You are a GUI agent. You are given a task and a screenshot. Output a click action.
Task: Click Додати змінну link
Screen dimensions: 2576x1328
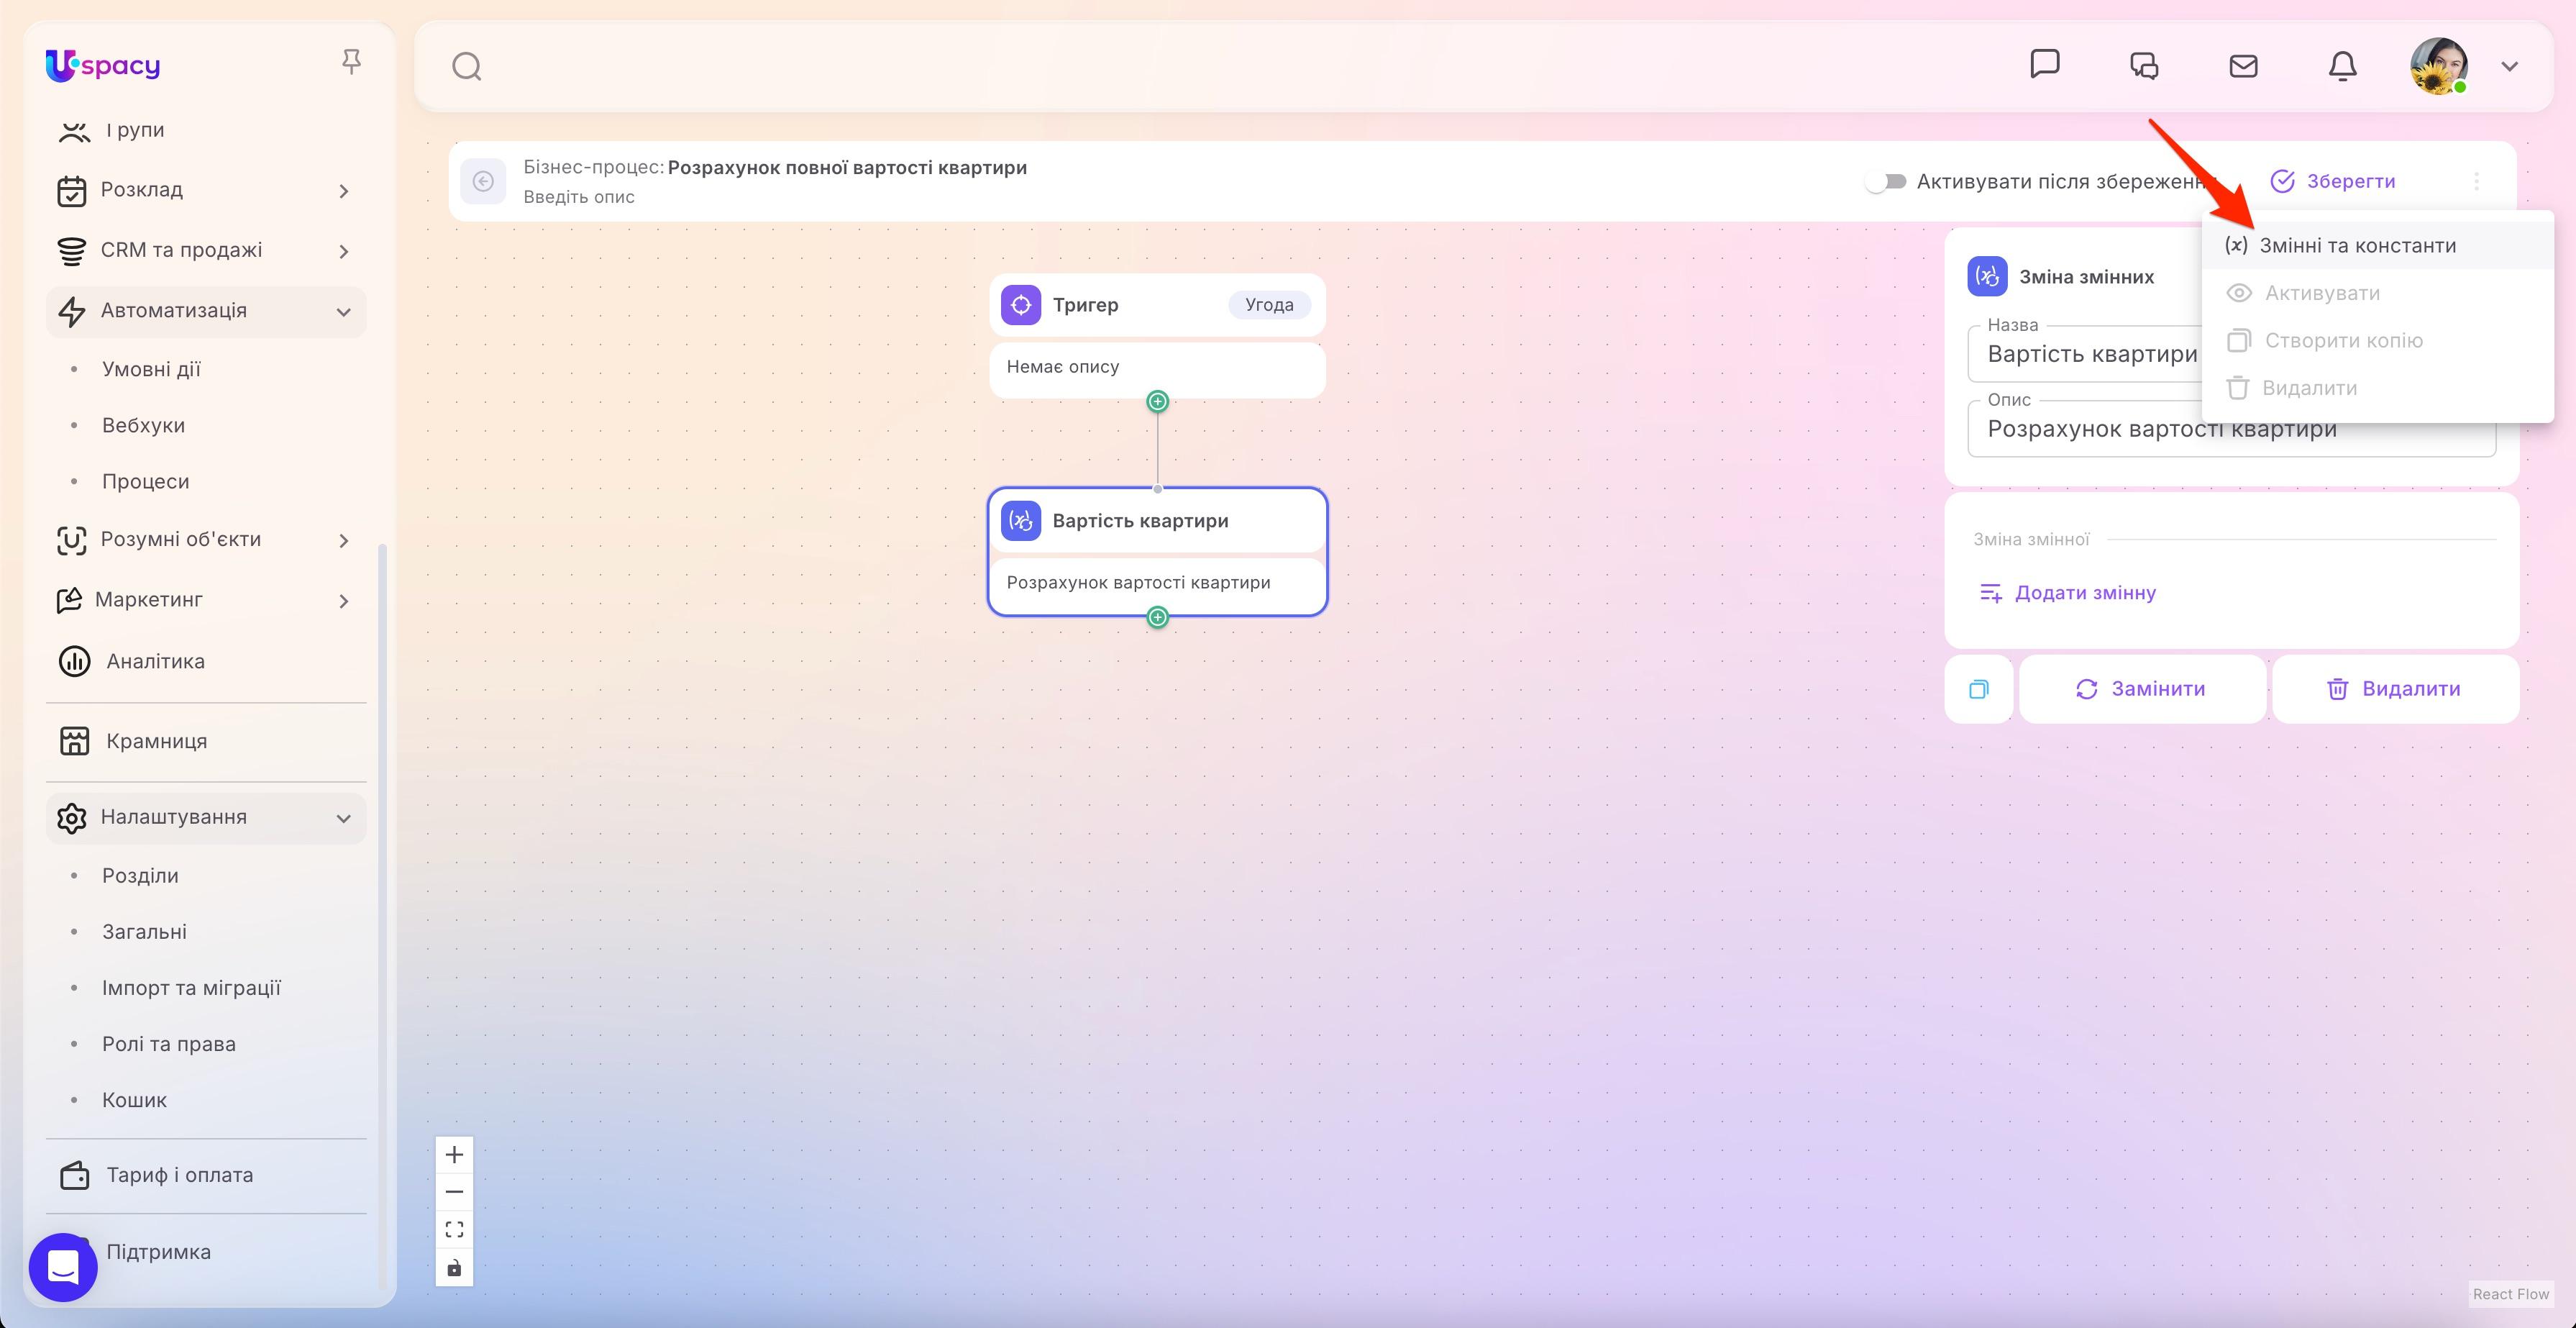[2068, 593]
